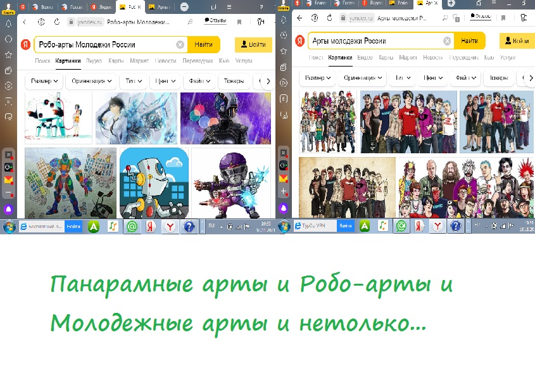Image resolution: width=535 pixels, height=380 pixels.
Task: Click Войти in the right browser
Action: point(517,41)
